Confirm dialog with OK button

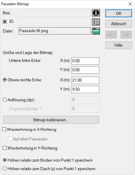click(x=119, y=13)
